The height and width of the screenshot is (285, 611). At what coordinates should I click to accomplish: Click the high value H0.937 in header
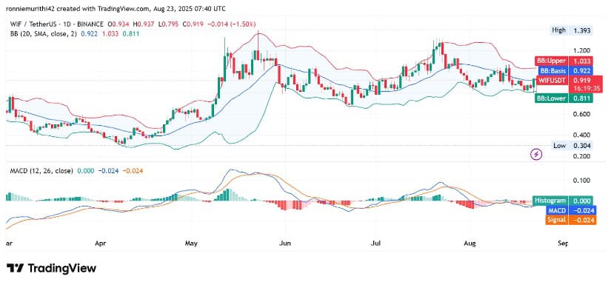pos(143,24)
